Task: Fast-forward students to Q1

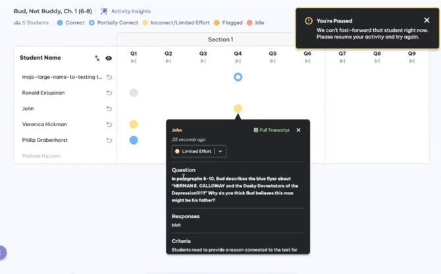Action: click(134, 61)
